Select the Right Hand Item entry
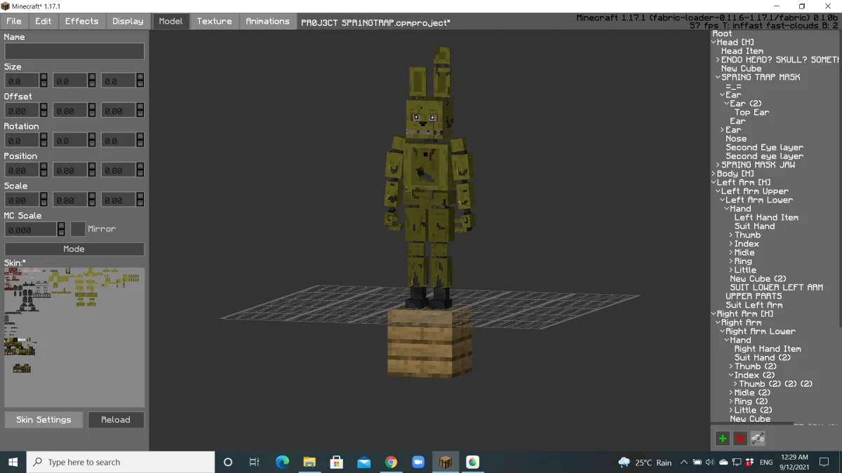The width and height of the screenshot is (842, 473). point(768,349)
